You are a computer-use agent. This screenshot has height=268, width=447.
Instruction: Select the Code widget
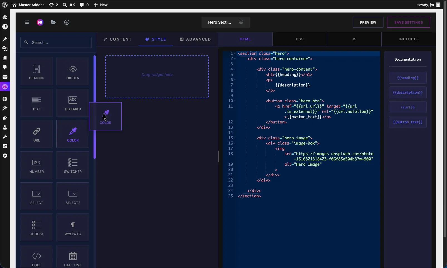click(36, 256)
